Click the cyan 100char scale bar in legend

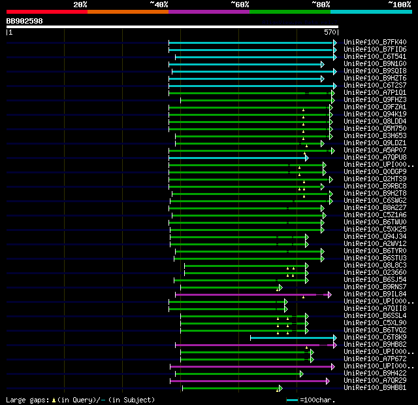(292, 400)
